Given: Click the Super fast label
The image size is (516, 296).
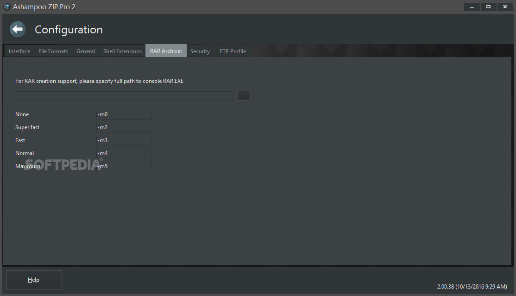Looking at the screenshot, I should (27, 127).
